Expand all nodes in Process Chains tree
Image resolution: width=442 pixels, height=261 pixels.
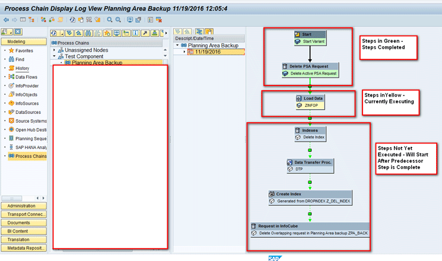(x=69, y=33)
